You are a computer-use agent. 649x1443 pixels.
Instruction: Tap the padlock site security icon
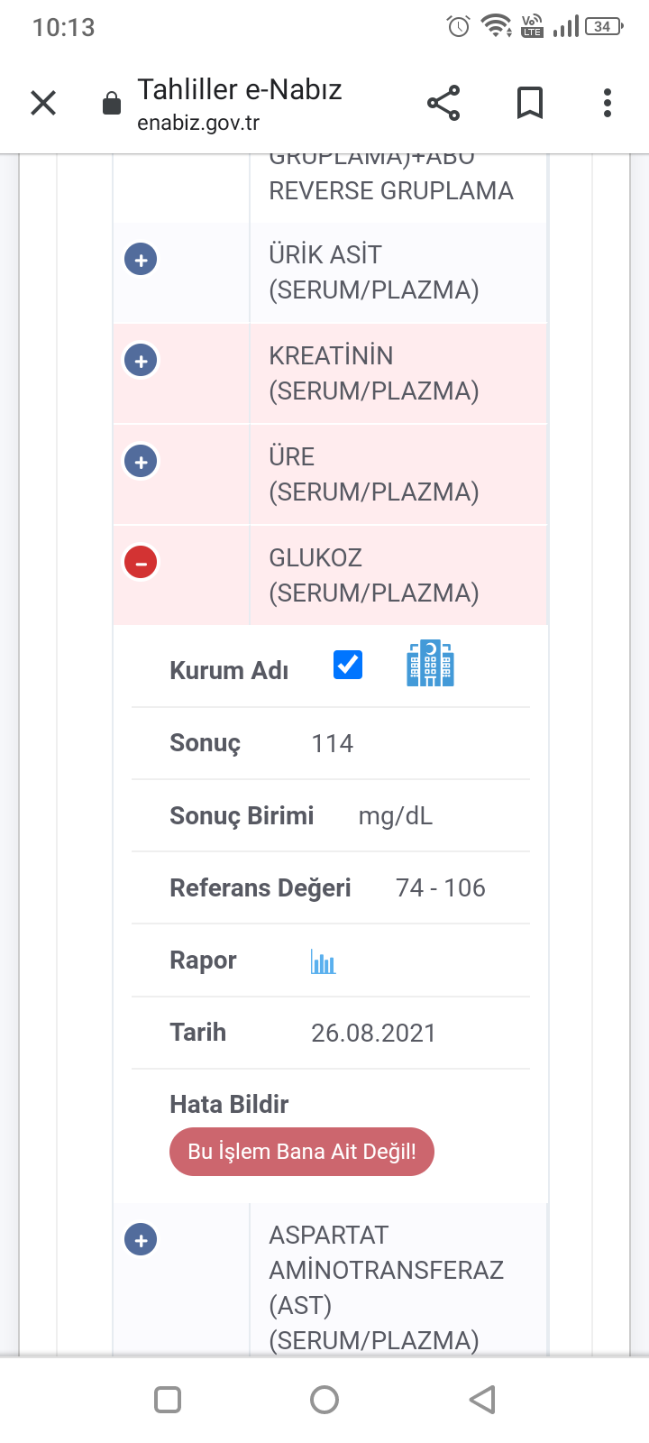(112, 104)
